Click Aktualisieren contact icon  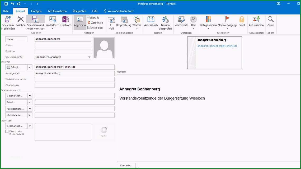[x=256, y=21]
